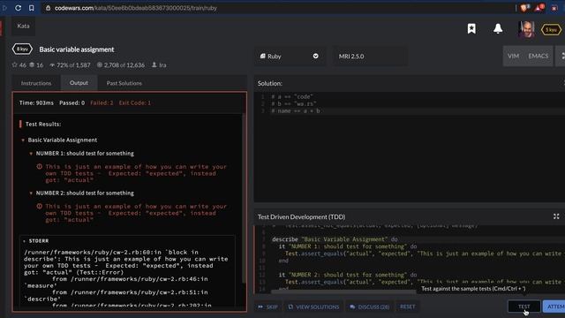Screen dimensions: 565x318
Task: Enable VIM editor mode
Action: [513, 56]
